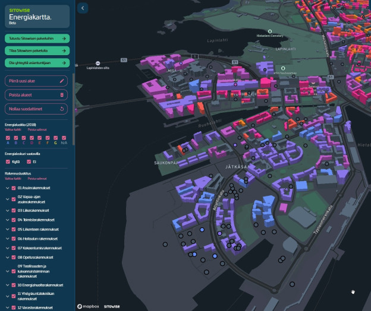The width and height of the screenshot is (371, 311).
Task: Expand 10 Energiahuoltorakennukset category
Action: 7,285
